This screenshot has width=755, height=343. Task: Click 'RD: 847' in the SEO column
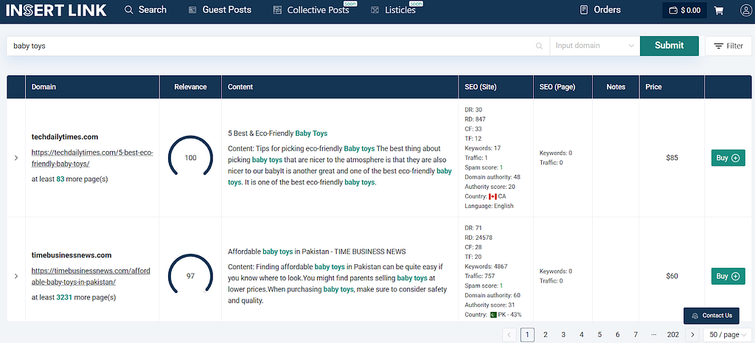point(476,119)
